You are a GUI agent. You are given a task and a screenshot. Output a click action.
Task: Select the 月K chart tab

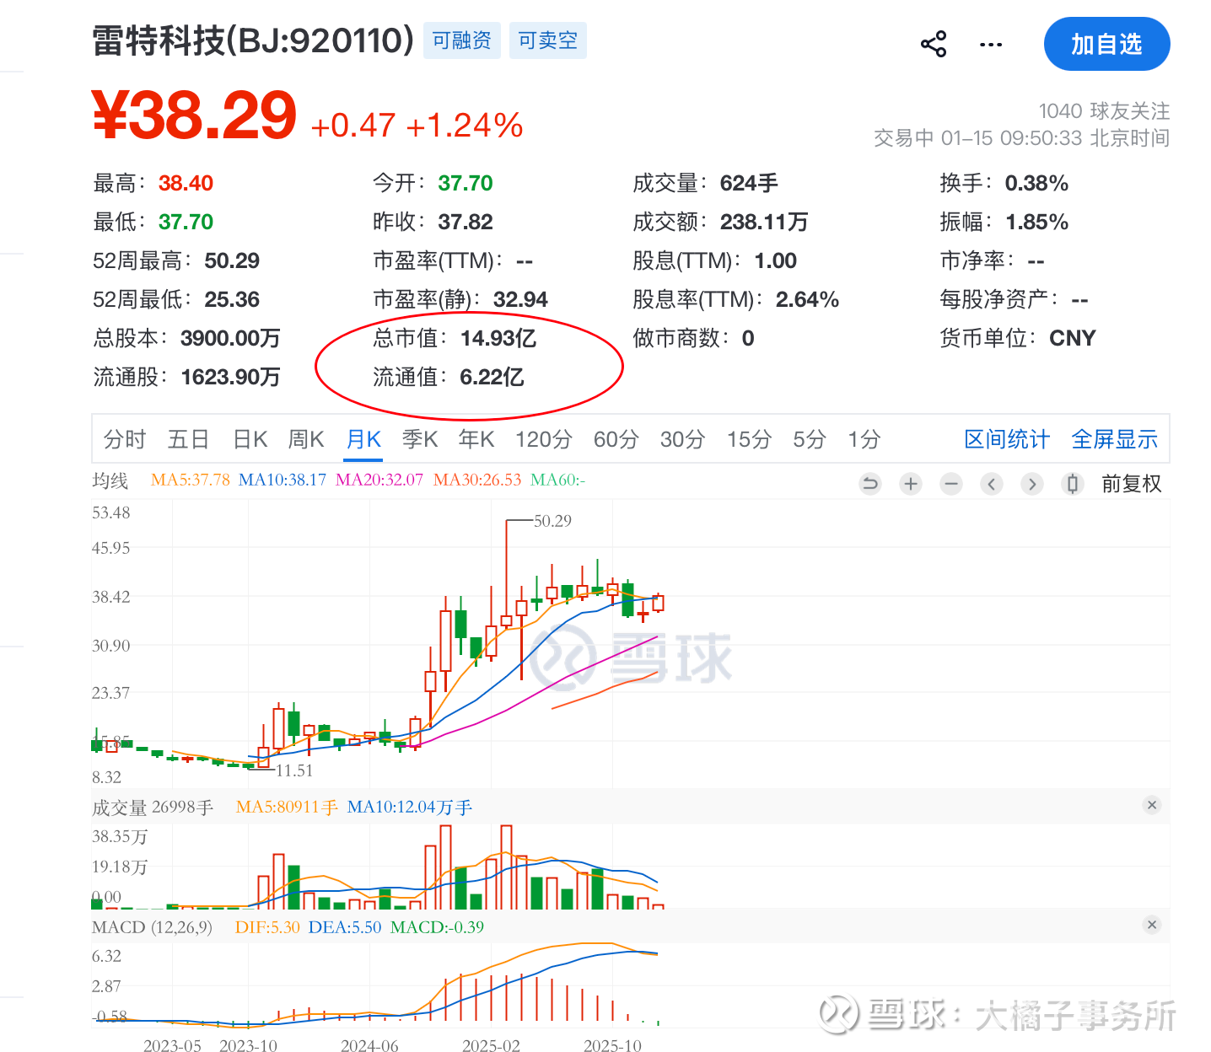click(x=363, y=439)
